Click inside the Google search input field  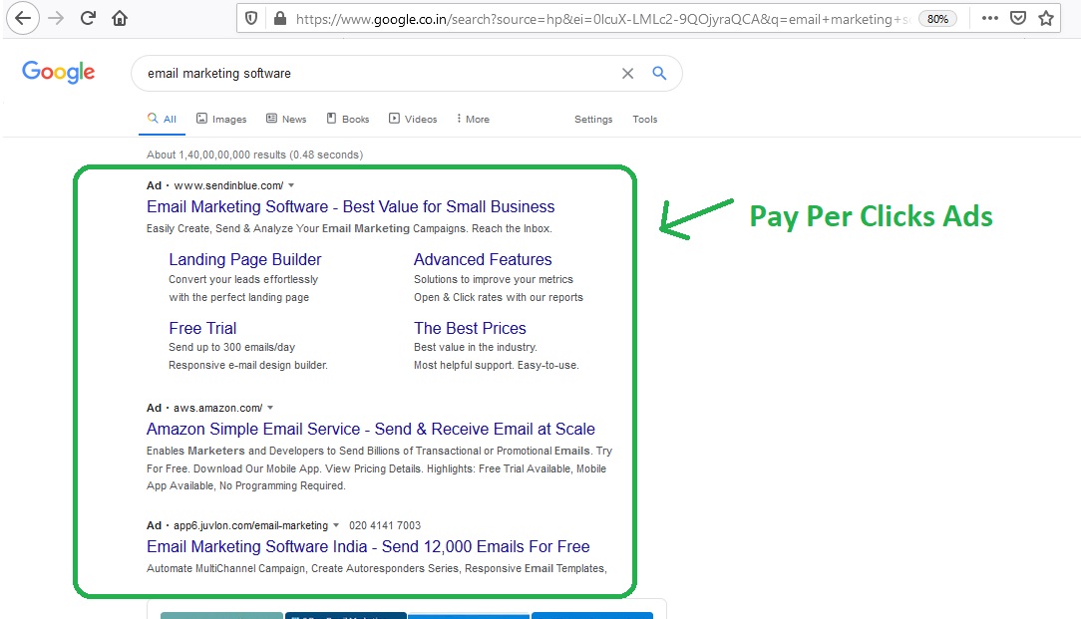379,73
